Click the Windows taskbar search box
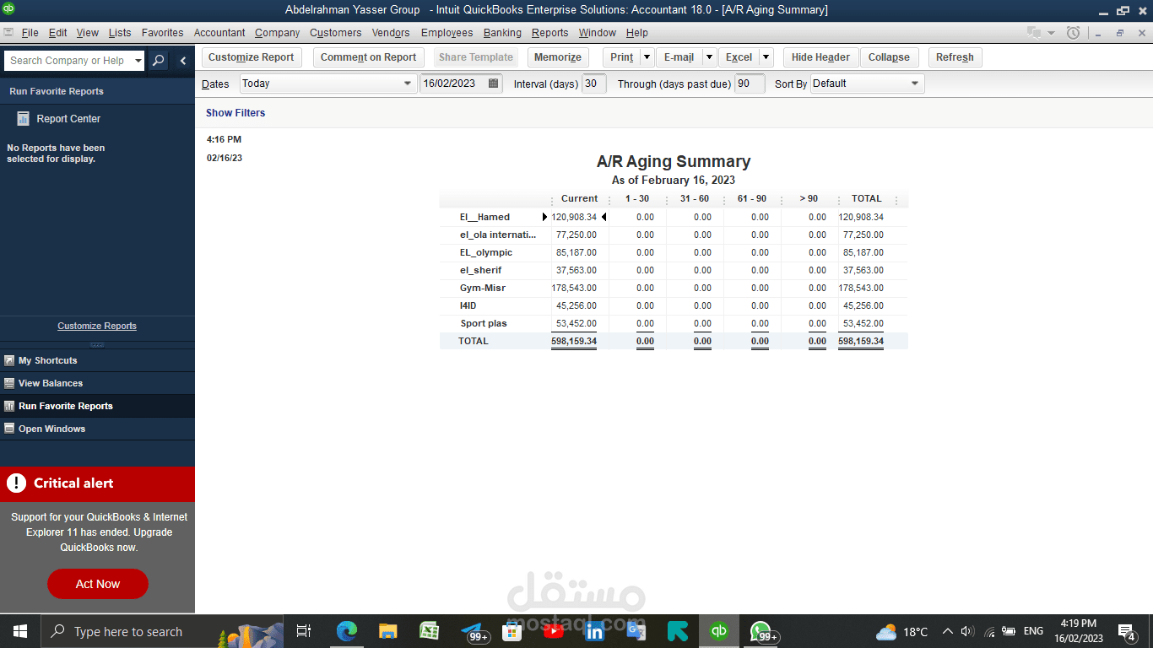This screenshot has height=648, width=1153. point(163,631)
